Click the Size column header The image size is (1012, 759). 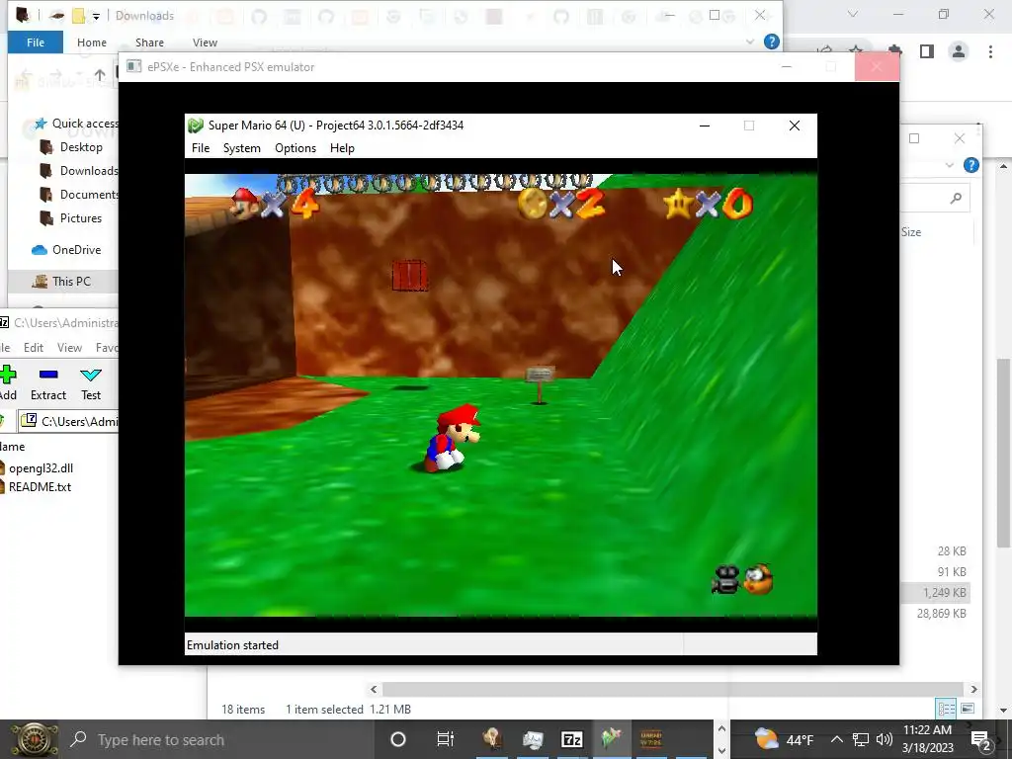tap(910, 231)
